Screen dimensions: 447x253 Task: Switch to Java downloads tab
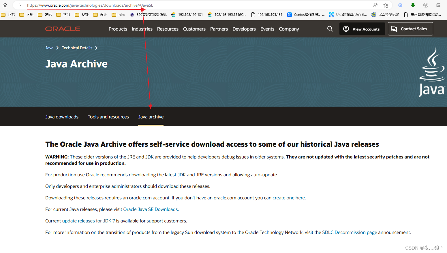click(x=62, y=117)
